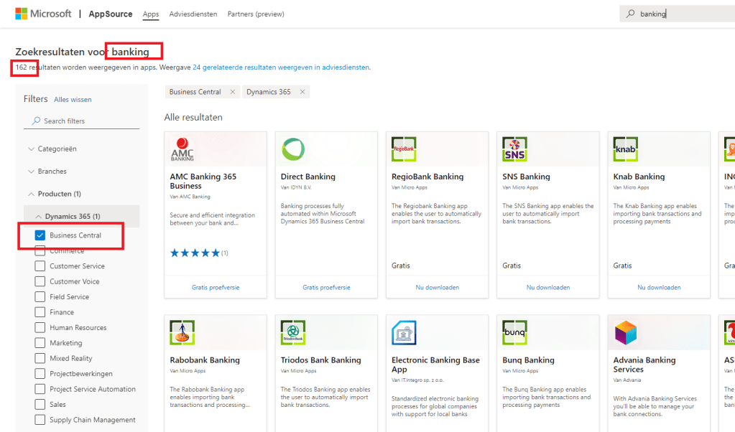Switch to the Adviesdiensten section

(193, 13)
